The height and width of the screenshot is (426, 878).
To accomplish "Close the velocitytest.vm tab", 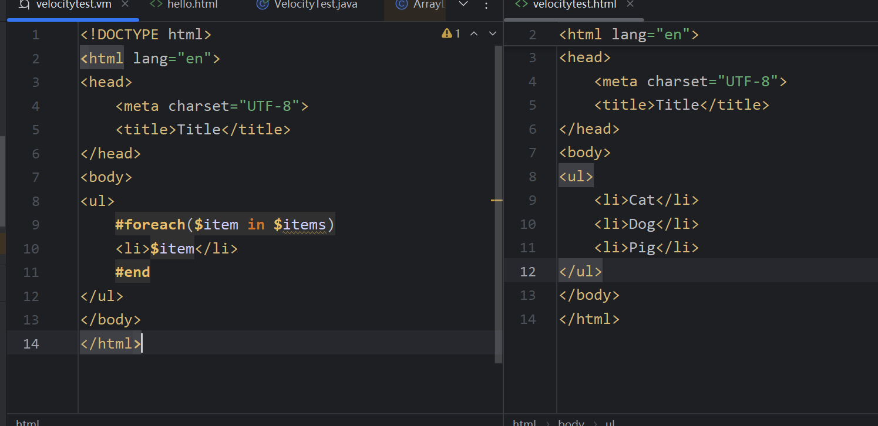I will point(125,5).
